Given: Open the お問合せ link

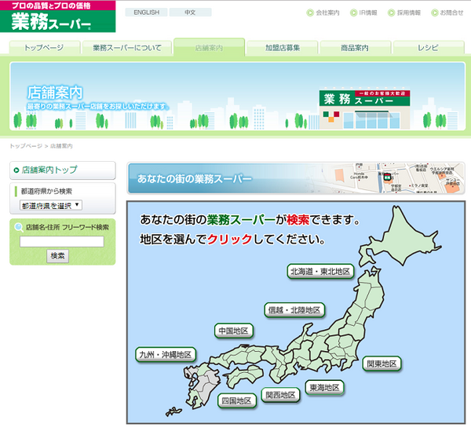Looking at the screenshot, I should click(x=447, y=13).
